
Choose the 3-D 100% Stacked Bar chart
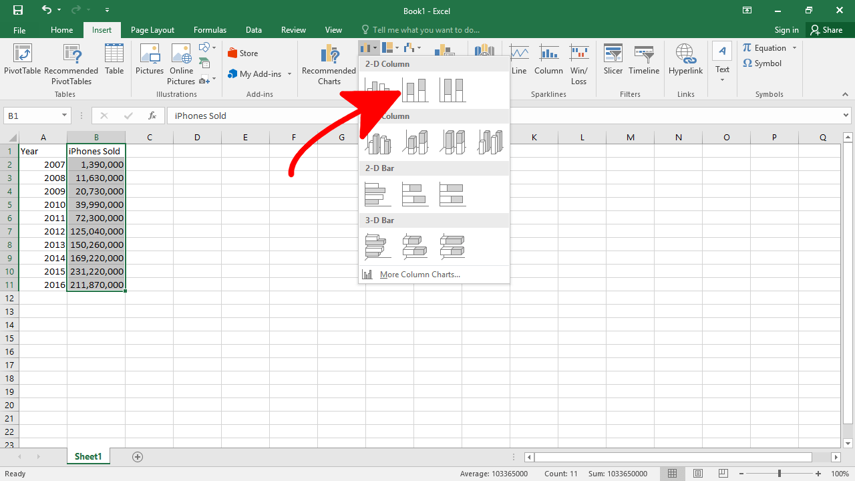point(453,247)
